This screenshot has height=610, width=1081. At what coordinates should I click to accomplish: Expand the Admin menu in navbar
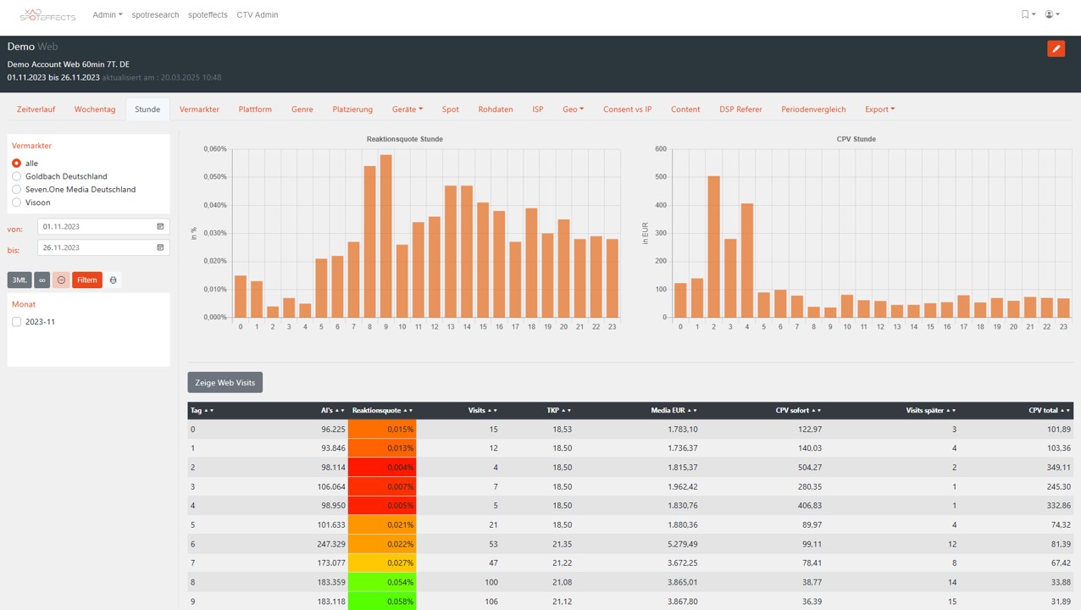point(107,15)
